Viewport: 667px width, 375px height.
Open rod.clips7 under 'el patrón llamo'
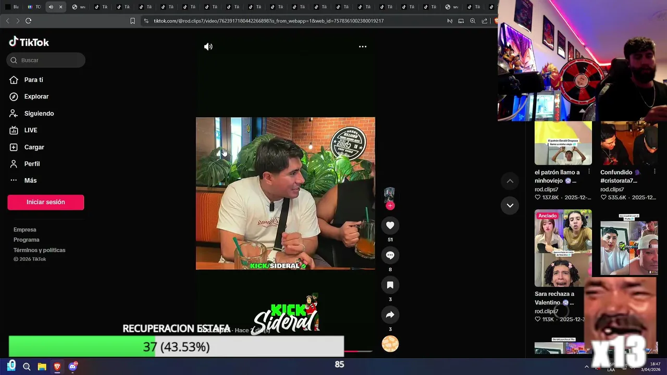(x=546, y=190)
